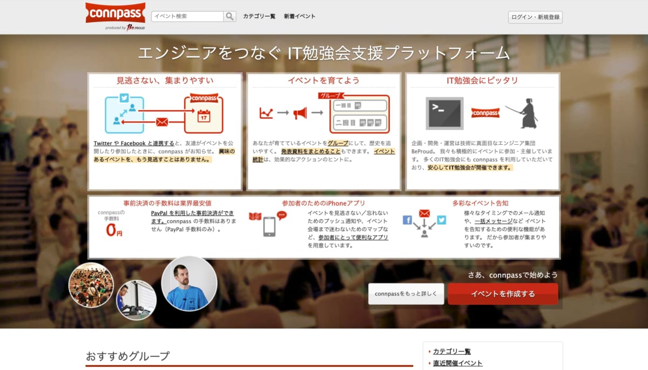
Task: Expand the 直近開催イベント sidebar item
Action: tap(457, 363)
